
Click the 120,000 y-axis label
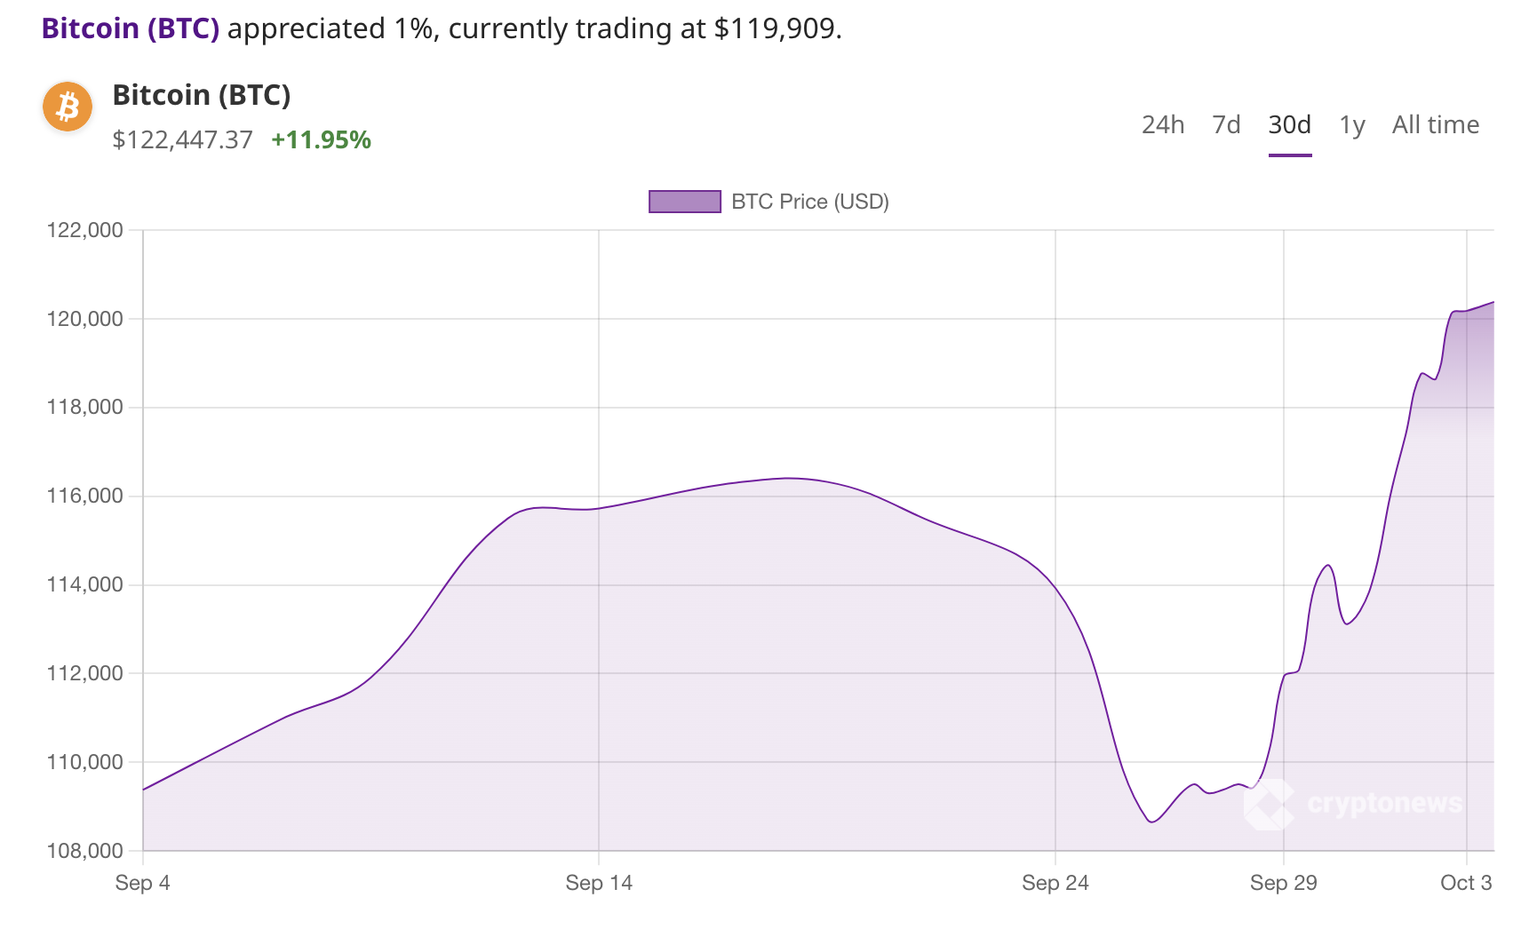[x=84, y=319]
